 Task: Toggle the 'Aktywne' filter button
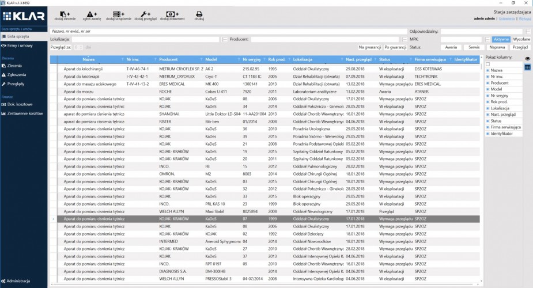click(501, 39)
